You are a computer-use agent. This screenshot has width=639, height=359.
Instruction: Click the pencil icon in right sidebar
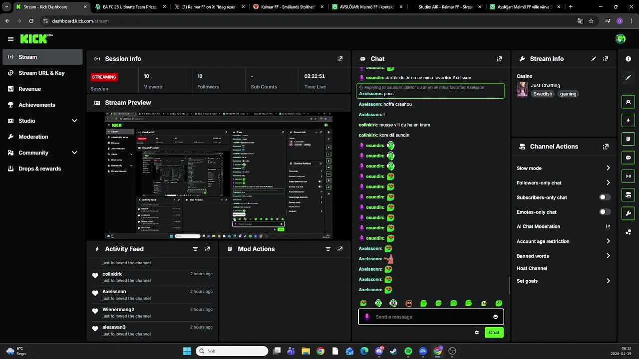pyautogui.click(x=629, y=78)
